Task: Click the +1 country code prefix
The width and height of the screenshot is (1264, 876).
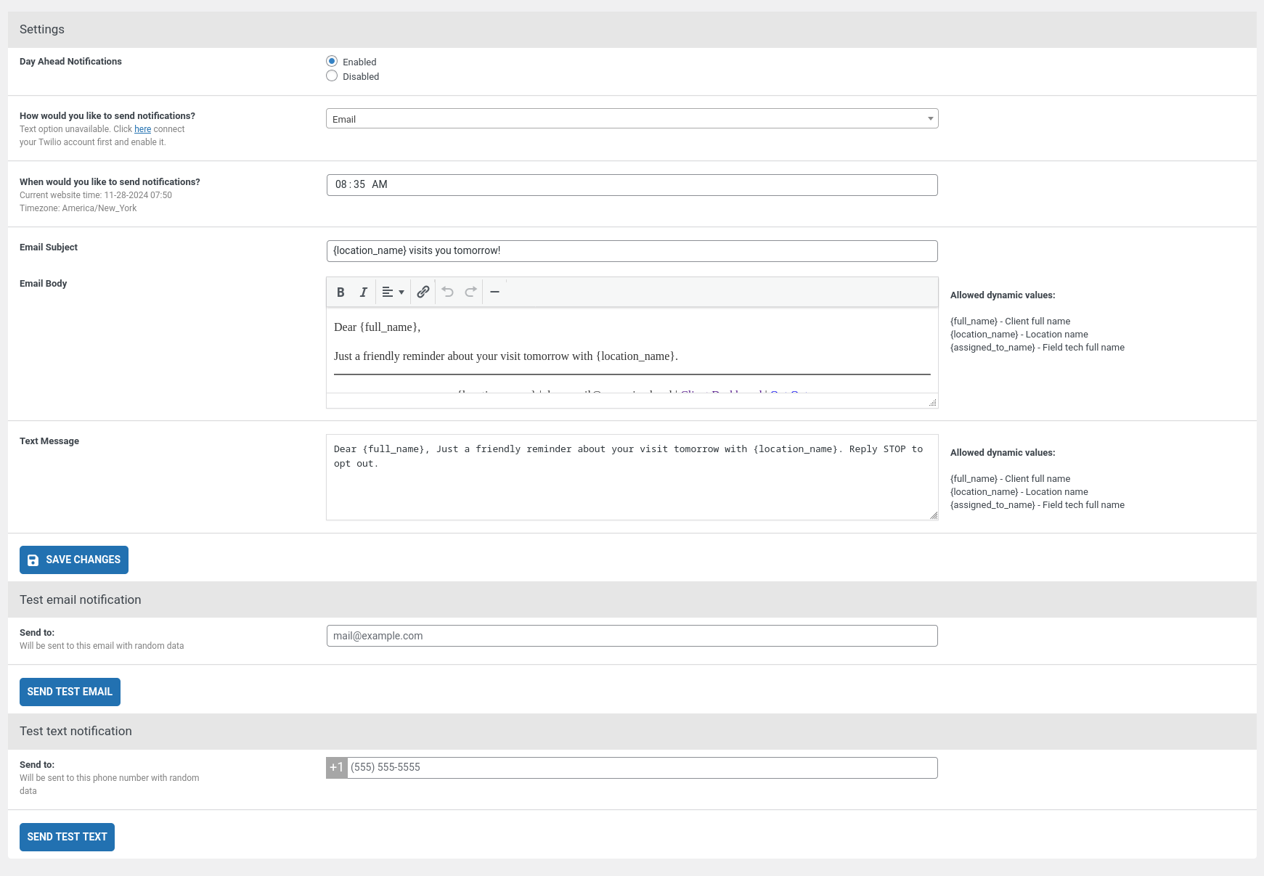Action: pyautogui.click(x=337, y=768)
